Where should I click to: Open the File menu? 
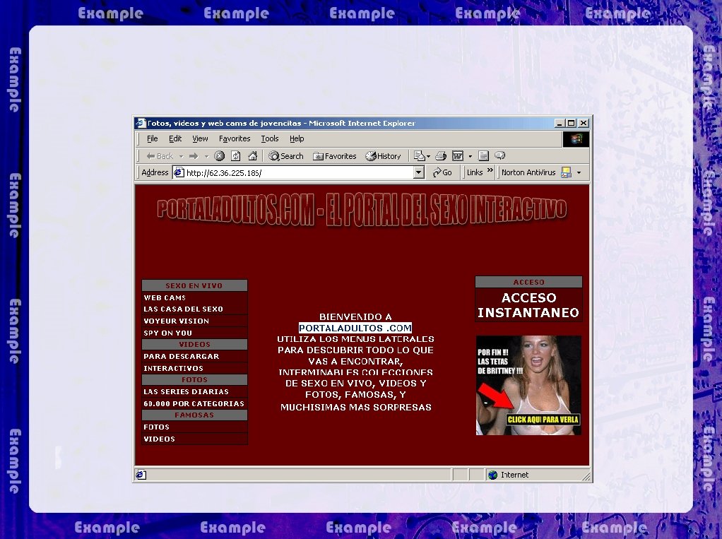(153, 138)
